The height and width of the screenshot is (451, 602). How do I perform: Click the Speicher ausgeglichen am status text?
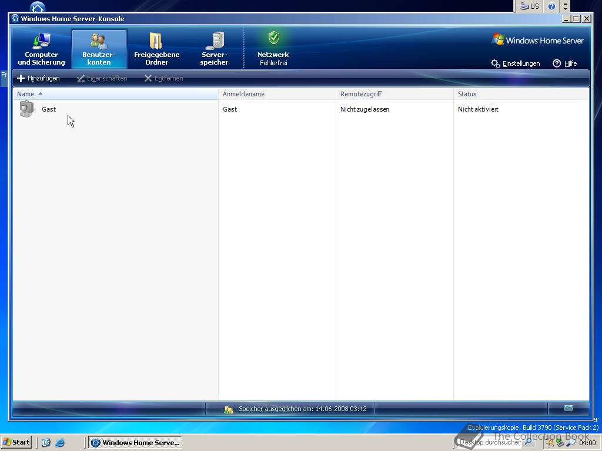click(x=303, y=409)
